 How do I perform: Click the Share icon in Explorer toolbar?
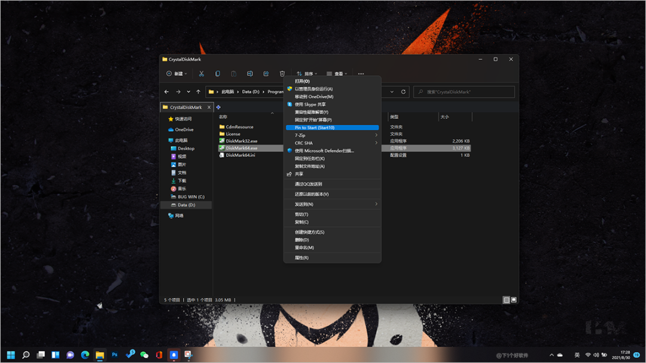pos(266,74)
